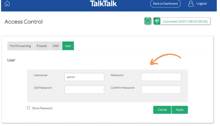Select the User tab
The image size is (220, 126).
coord(68,46)
